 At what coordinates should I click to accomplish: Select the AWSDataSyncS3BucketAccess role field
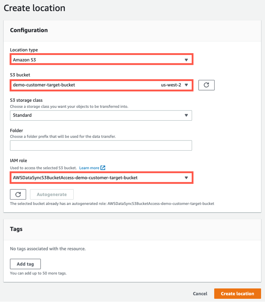click(x=101, y=178)
